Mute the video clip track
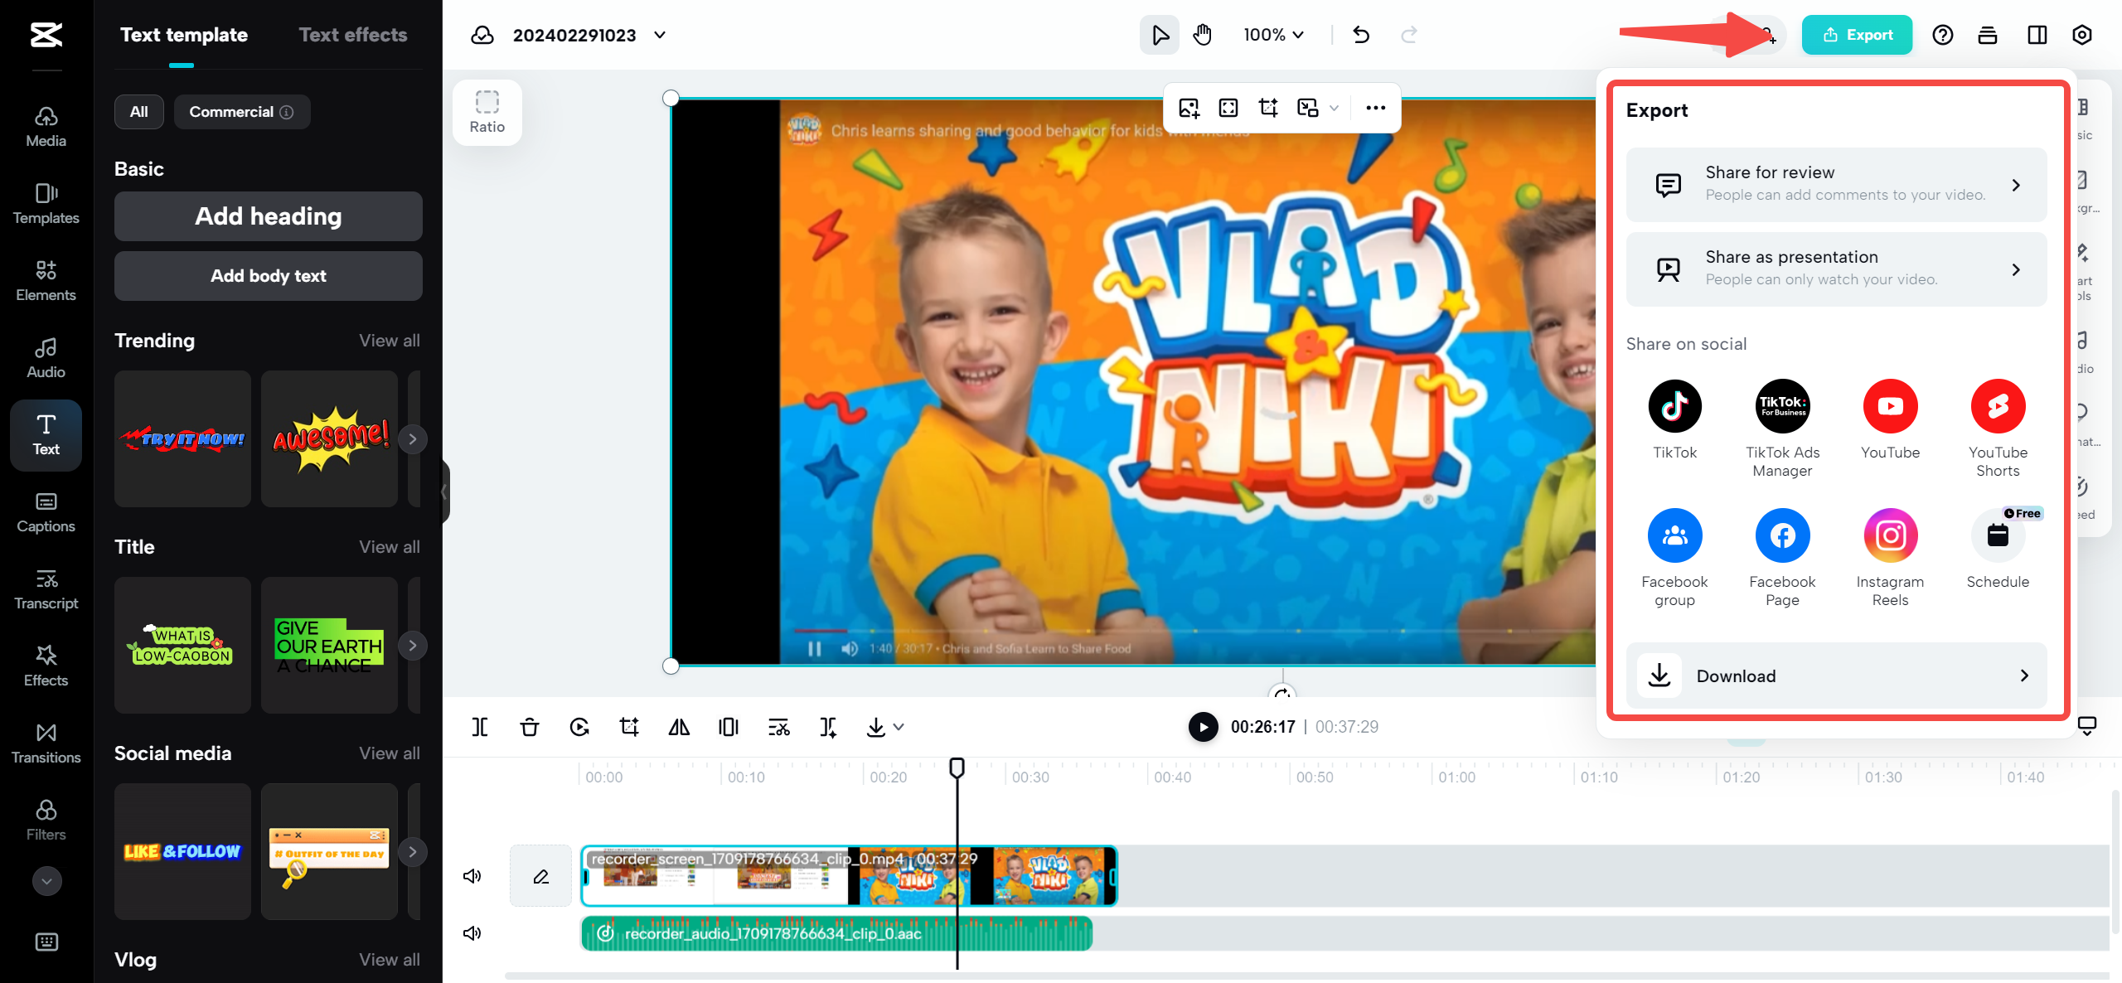 point(472,875)
